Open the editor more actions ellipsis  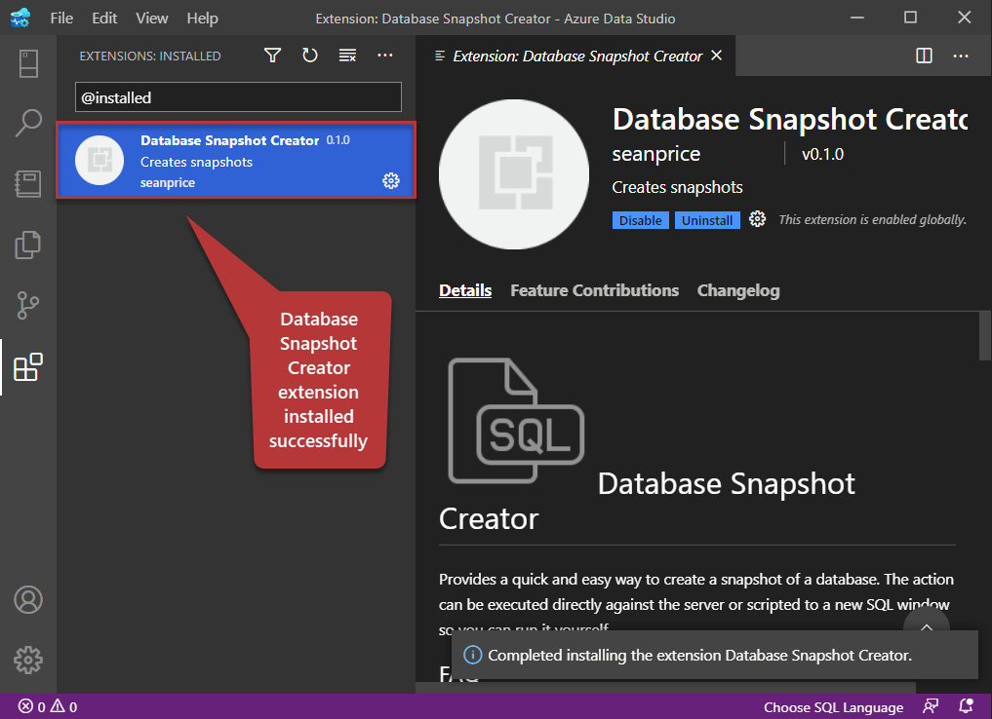(x=961, y=56)
